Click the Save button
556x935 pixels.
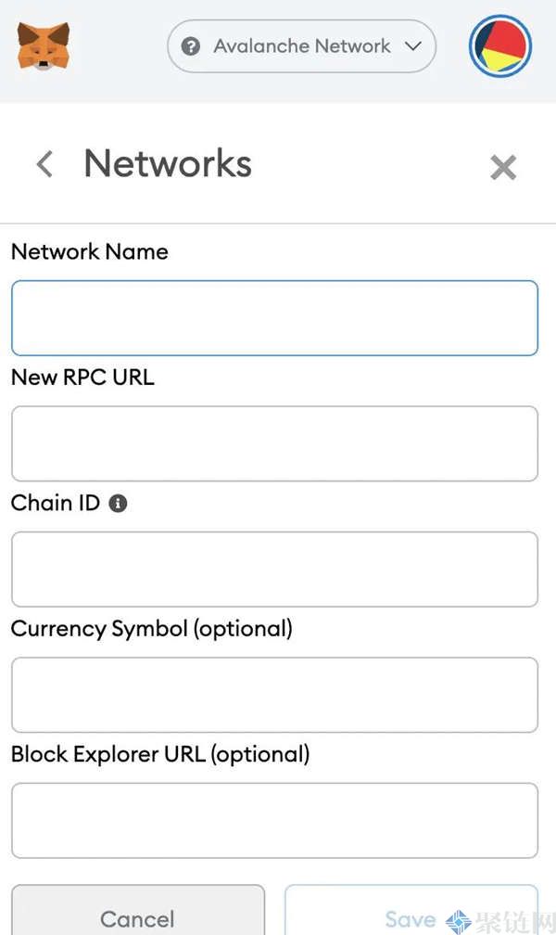click(x=411, y=917)
